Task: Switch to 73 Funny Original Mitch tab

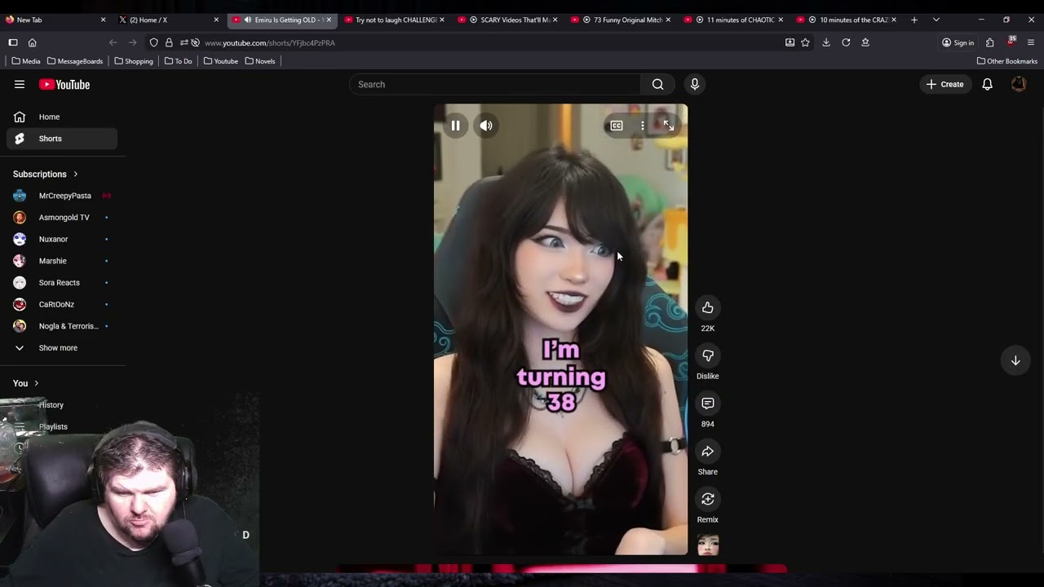Action: point(621,20)
